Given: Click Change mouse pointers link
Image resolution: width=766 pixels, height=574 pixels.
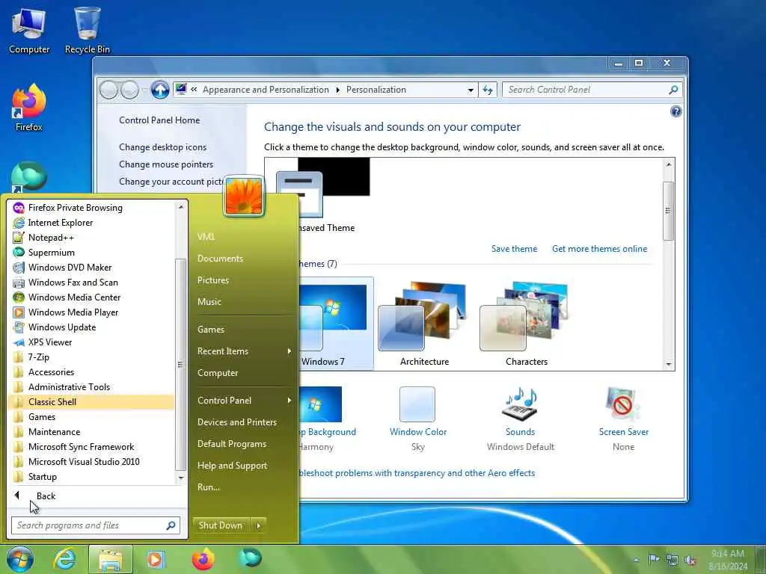Looking at the screenshot, I should pyautogui.click(x=166, y=164).
